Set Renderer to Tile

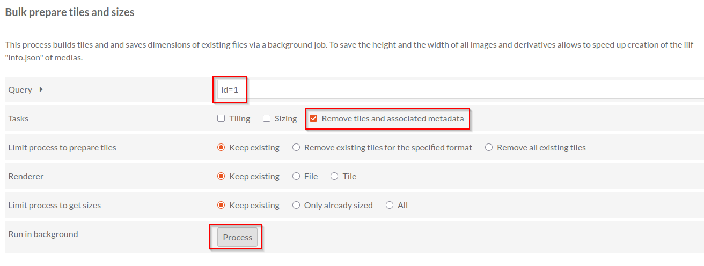pos(334,177)
